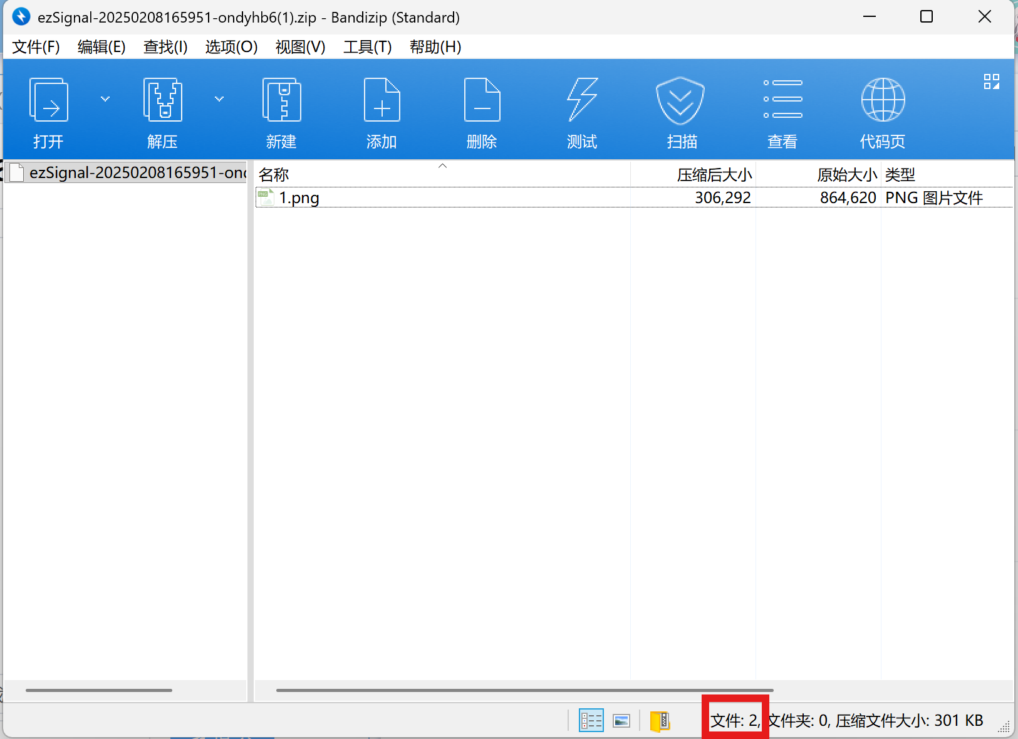The image size is (1018, 739).
Task: Click the Extract (解压) toolbar icon
Action: [x=163, y=100]
